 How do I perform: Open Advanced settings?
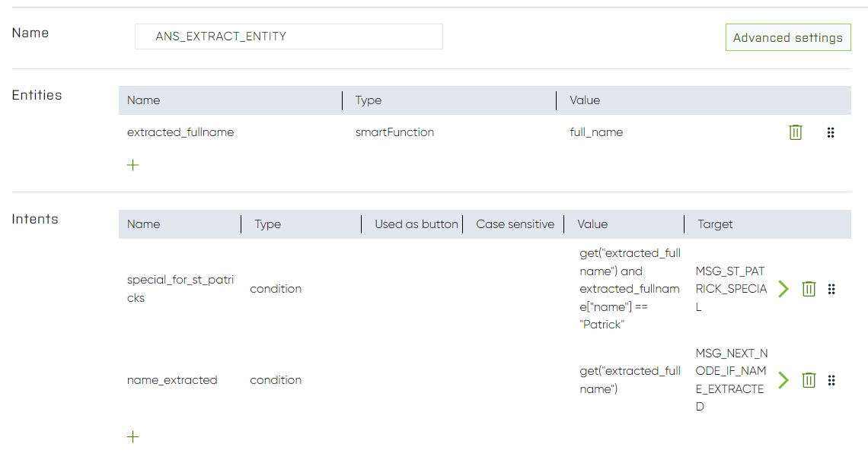(787, 37)
